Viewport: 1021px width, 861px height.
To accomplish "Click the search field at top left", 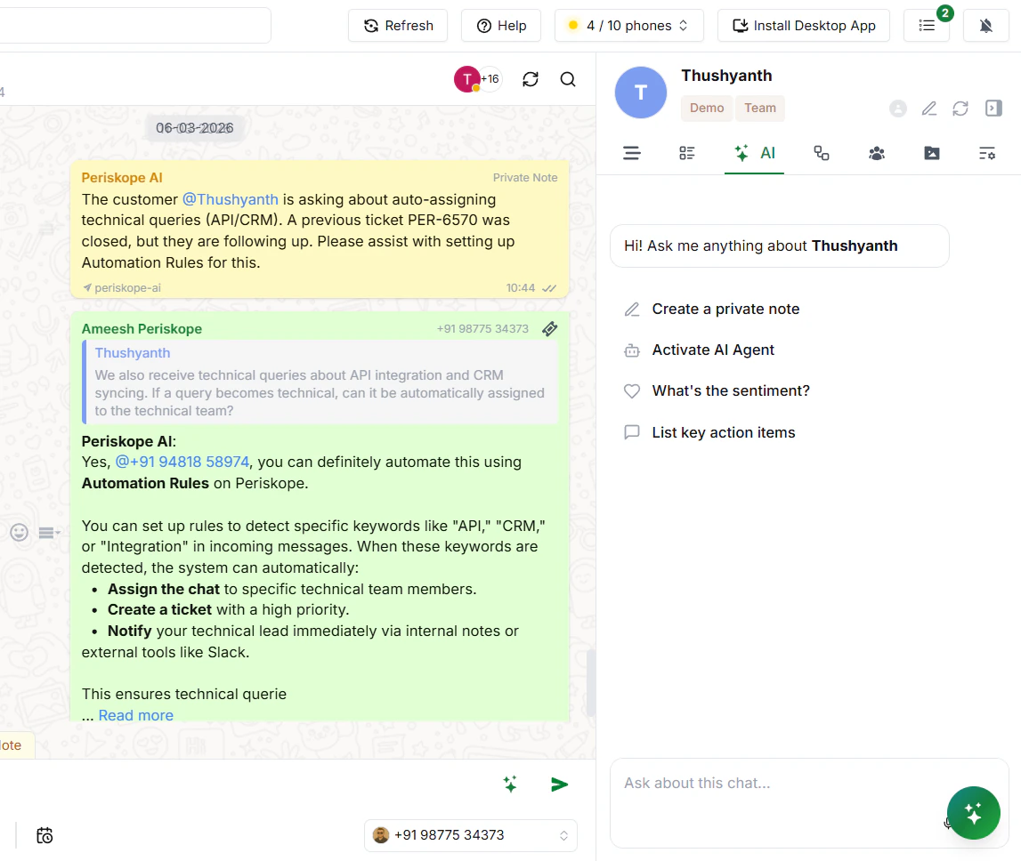I will 134,26.
